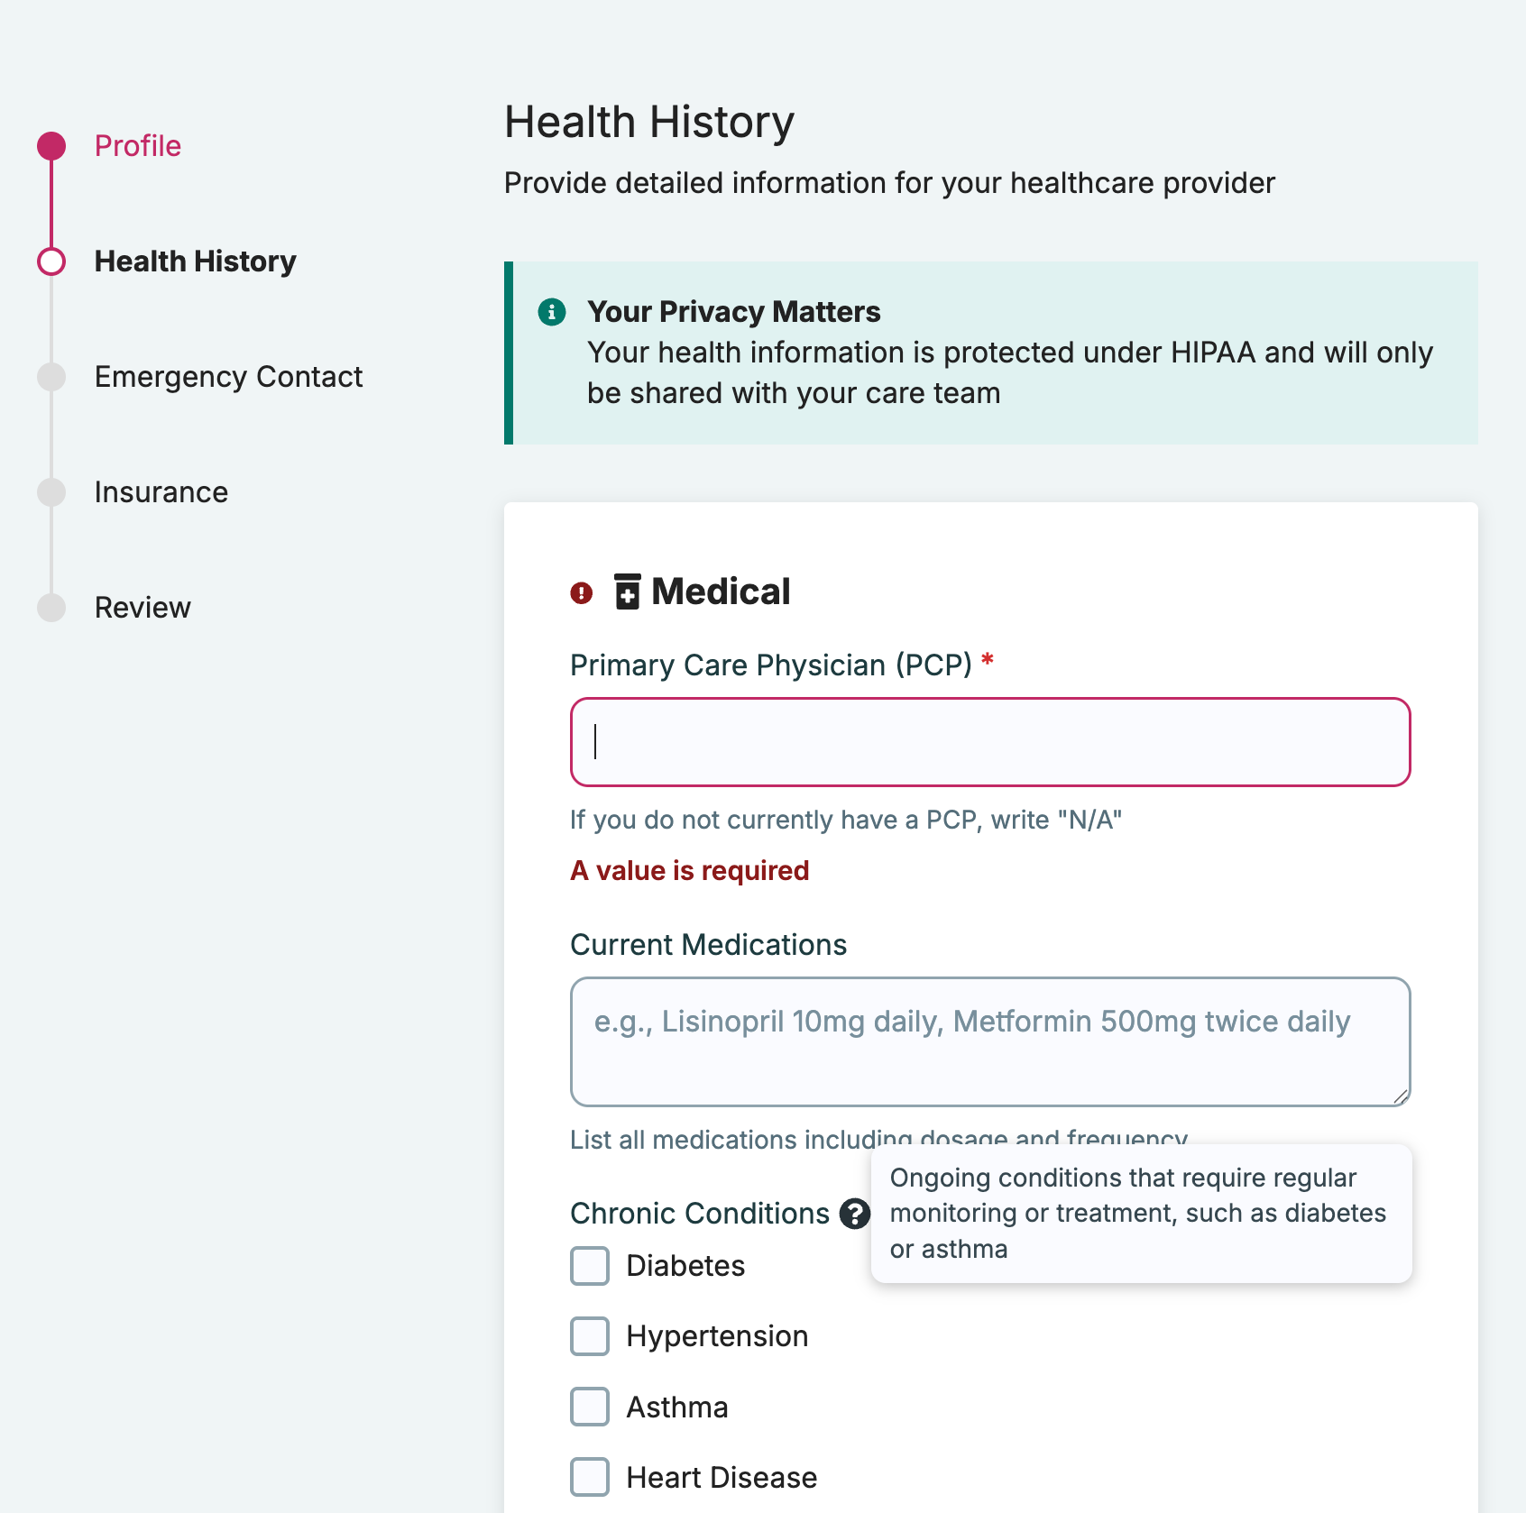Click the Emergency Contact step dot
The width and height of the screenshot is (1526, 1513).
tap(51, 377)
